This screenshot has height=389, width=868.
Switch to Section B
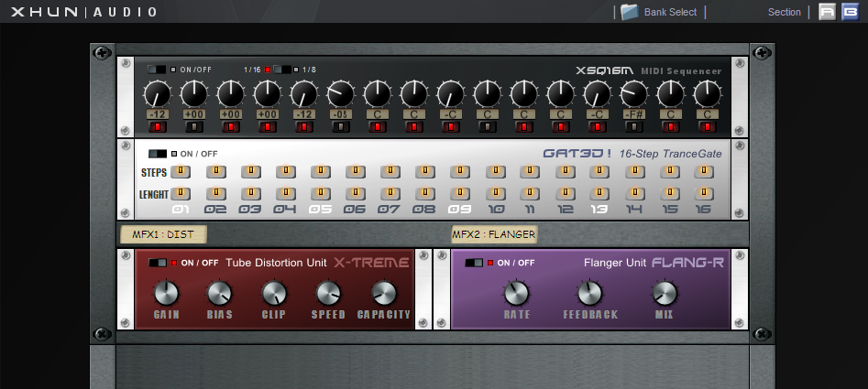[851, 12]
